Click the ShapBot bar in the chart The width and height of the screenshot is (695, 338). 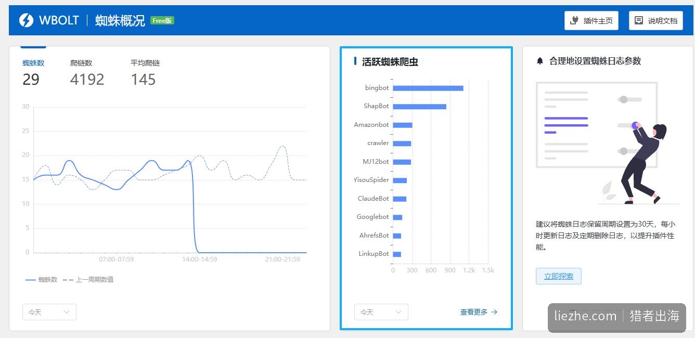coord(419,107)
